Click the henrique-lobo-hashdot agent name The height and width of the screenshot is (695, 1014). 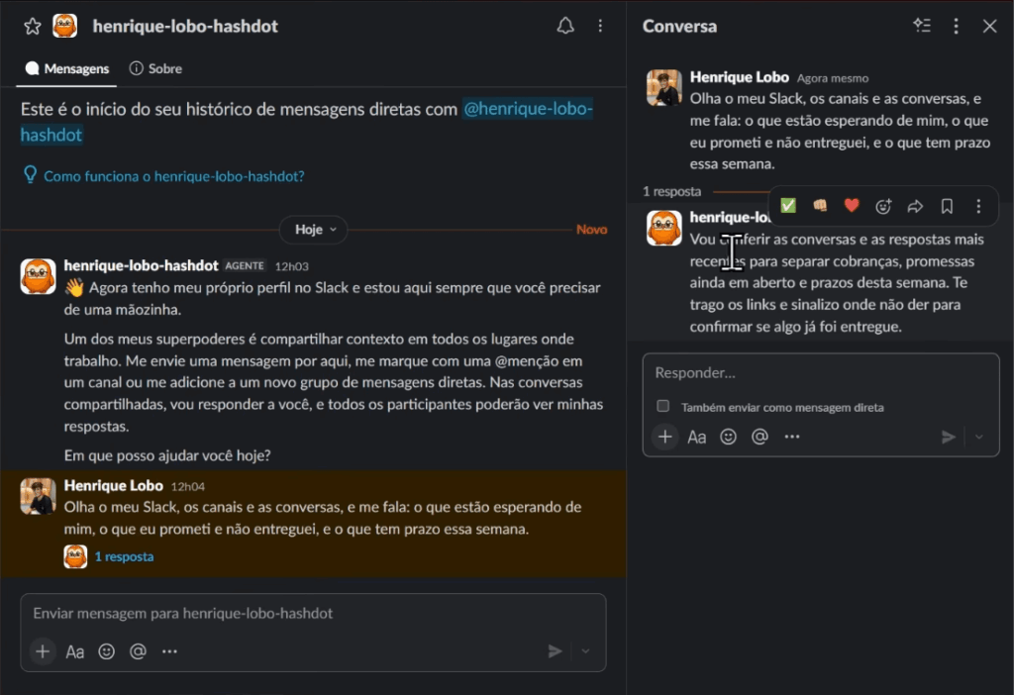coord(141,265)
